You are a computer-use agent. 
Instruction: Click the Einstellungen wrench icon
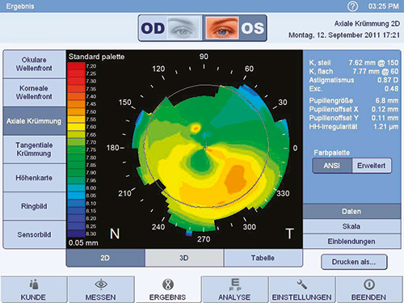click(302, 284)
